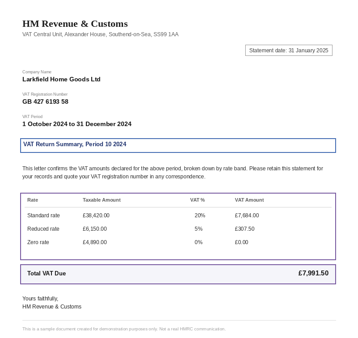Select 1 October 2024 to 31 December 2024

point(77,124)
